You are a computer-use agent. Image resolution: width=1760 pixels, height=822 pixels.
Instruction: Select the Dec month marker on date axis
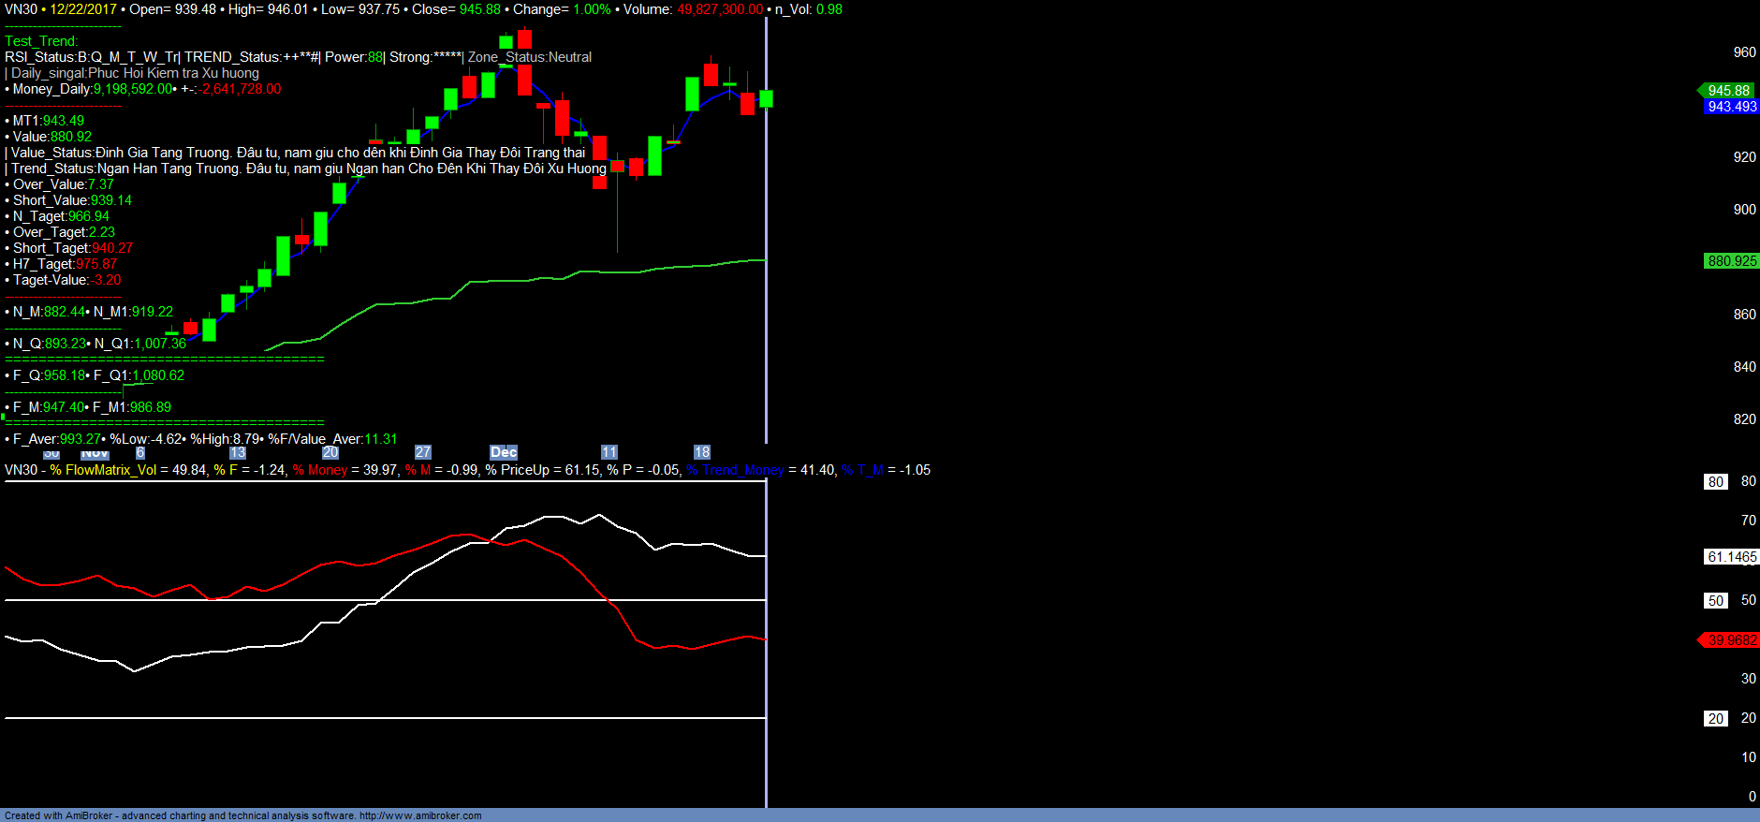(504, 452)
